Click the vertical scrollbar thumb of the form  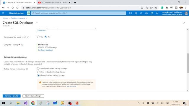click(x=188, y=63)
